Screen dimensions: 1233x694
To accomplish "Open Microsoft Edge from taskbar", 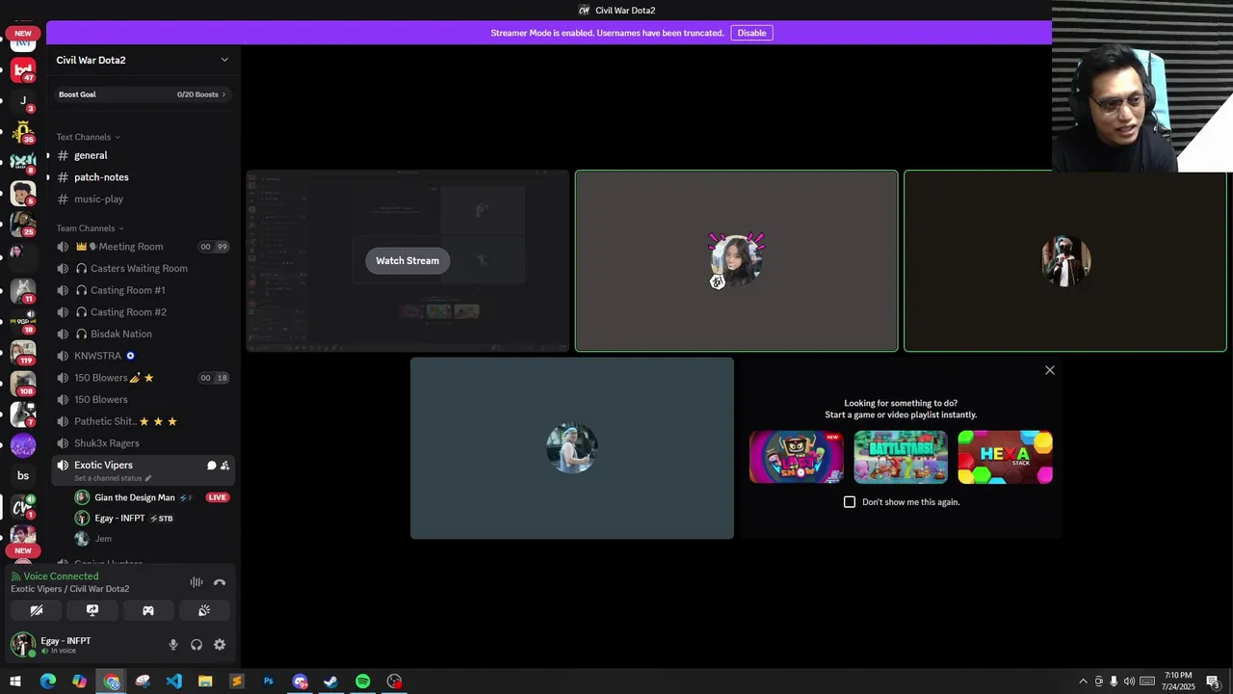I will tap(48, 681).
